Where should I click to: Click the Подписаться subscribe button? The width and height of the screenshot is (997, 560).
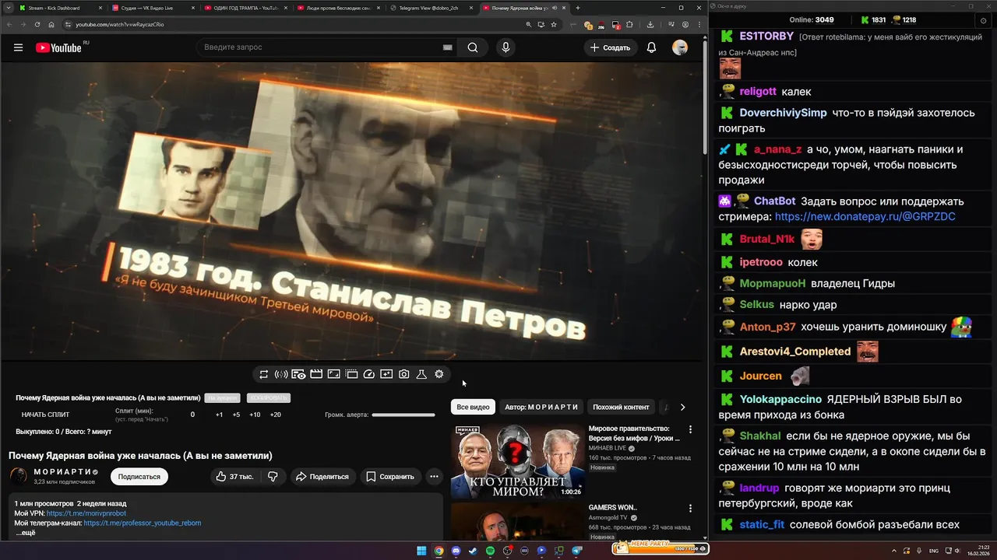(139, 477)
